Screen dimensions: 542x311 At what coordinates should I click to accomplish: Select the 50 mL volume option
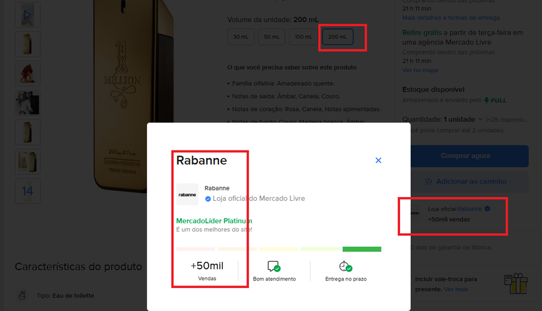click(x=271, y=37)
